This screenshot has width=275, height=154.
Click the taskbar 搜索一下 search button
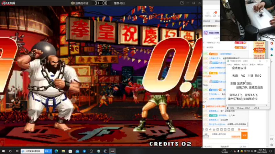(48, 151)
